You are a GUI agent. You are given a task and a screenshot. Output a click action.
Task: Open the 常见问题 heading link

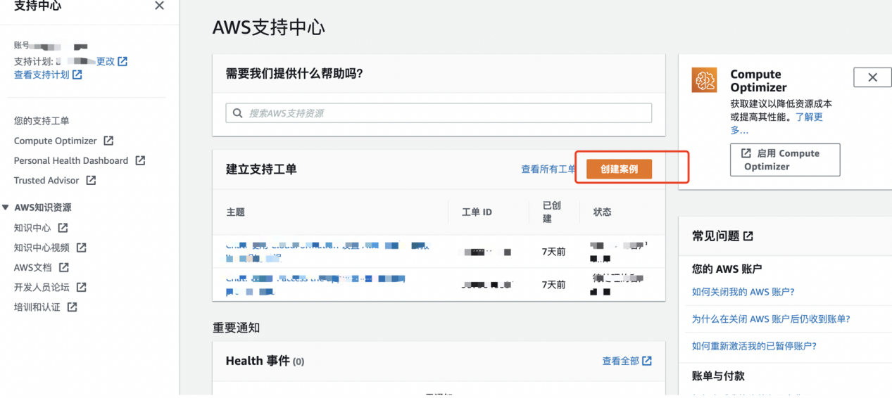715,236
